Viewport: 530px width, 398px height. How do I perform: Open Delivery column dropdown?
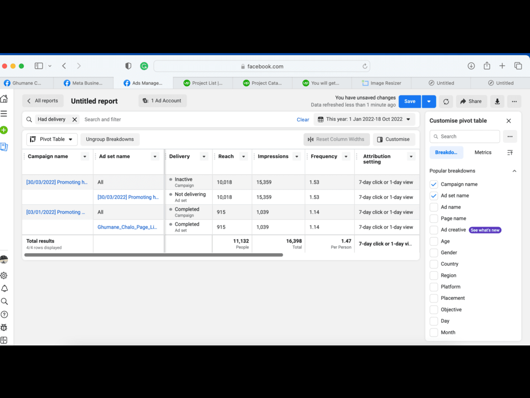click(204, 157)
